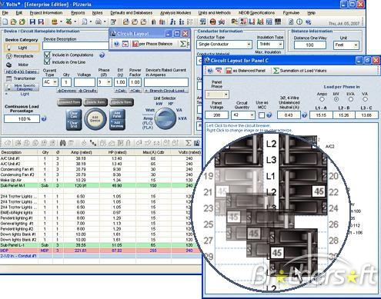Select the Amps load per phase radio button
The width and height of the screenshot is (381, 299).
point(322,99)
